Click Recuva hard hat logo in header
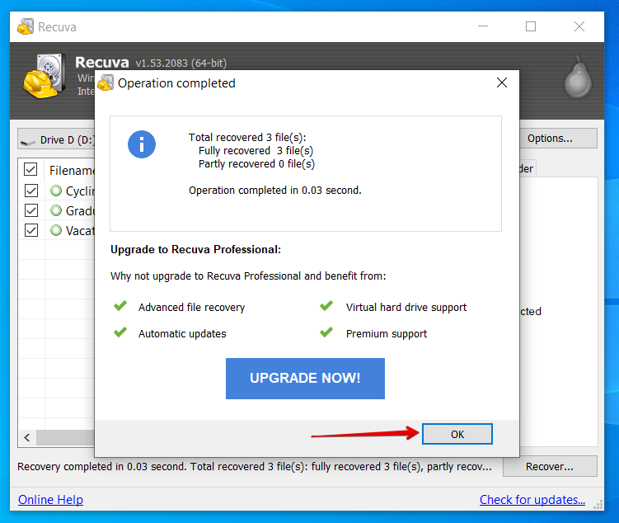The width and height of the screenshot is (619, 523). pyautogui.click(x=44, y=76)
